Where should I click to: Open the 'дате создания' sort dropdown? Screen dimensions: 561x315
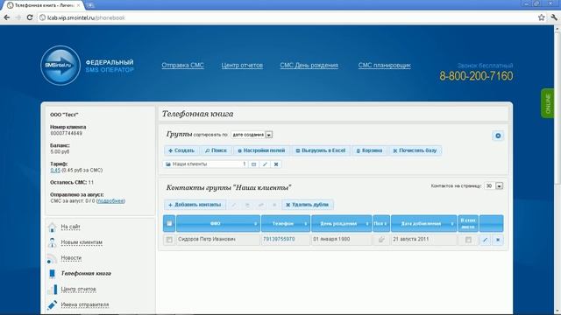click(x=252, y=135)
